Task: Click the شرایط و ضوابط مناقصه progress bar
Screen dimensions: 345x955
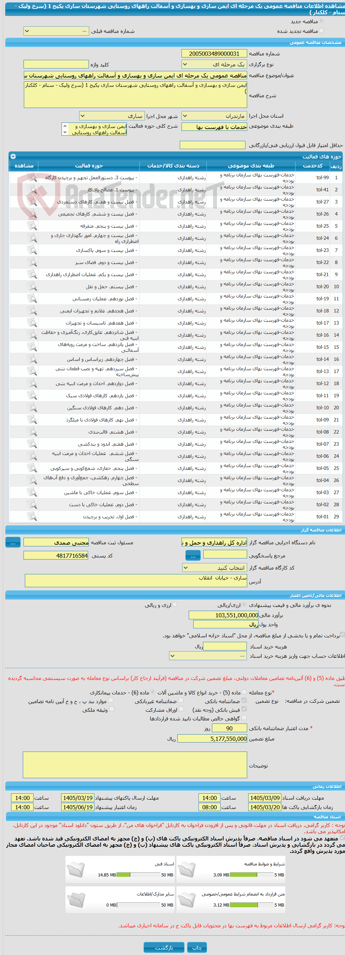Action: pos(251,875)
